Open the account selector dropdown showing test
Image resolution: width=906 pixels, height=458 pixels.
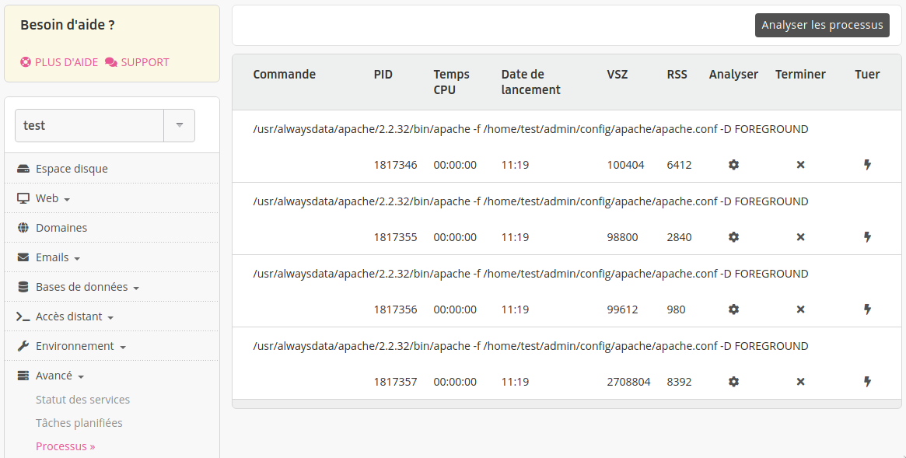[x=179, y=125]
